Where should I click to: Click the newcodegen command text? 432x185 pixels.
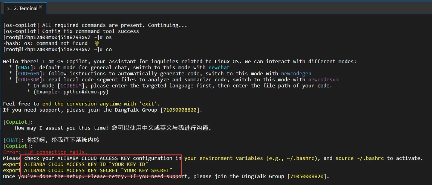296,73
